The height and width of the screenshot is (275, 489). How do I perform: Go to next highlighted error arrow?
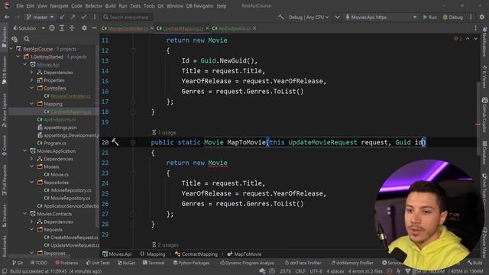[x=475, y=39]
